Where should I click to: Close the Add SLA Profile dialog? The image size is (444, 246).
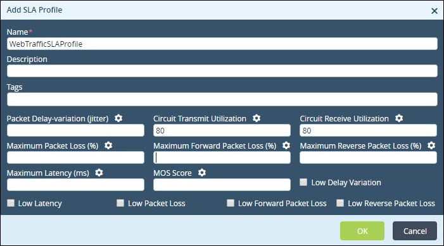coord(434,11)
